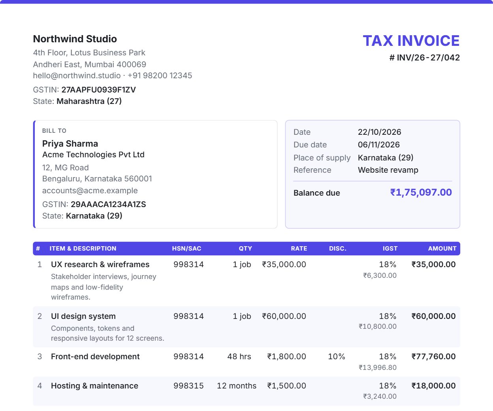Click item 'Front-end development'
This screenshot has width=493, height=411.
[x=95, y=356]
